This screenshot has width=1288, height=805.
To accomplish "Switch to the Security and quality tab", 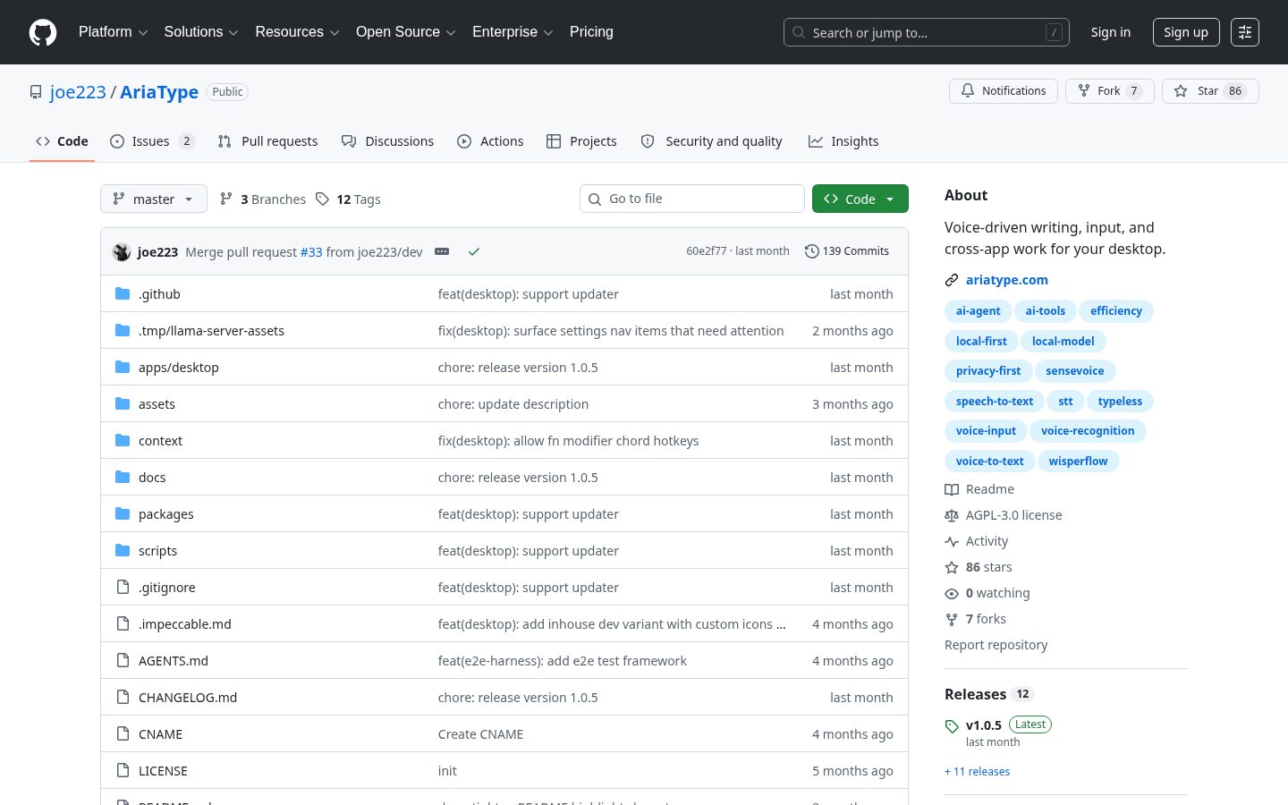I will (712, 141).
